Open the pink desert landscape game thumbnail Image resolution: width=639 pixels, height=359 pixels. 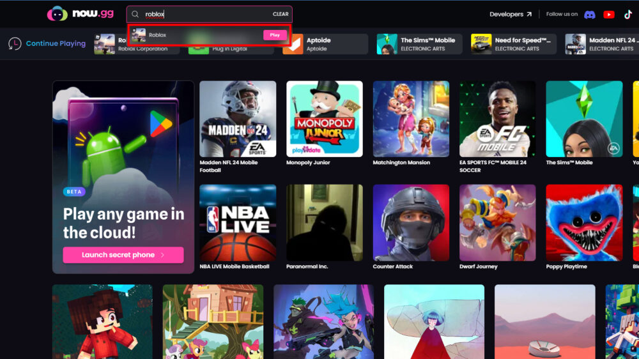(545, 322)
